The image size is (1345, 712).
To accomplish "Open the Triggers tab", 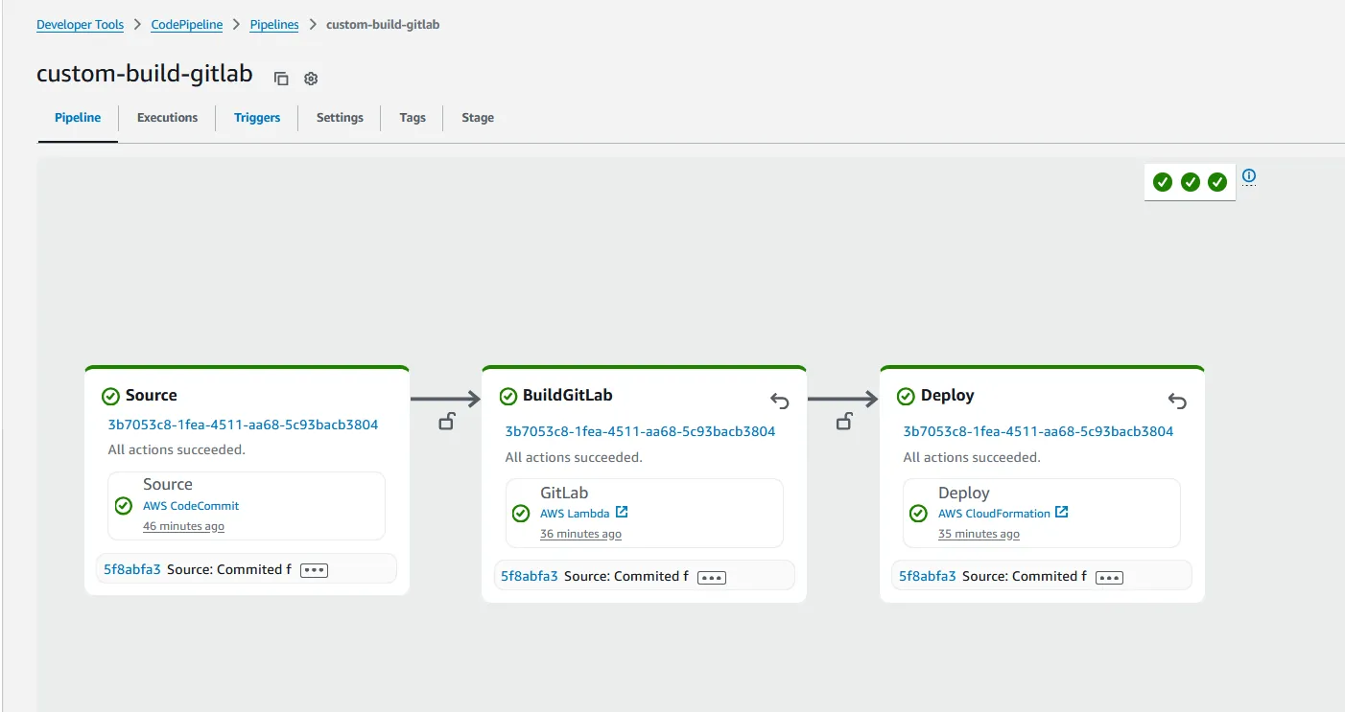I will pyautogui.click(x=257, y=118).
